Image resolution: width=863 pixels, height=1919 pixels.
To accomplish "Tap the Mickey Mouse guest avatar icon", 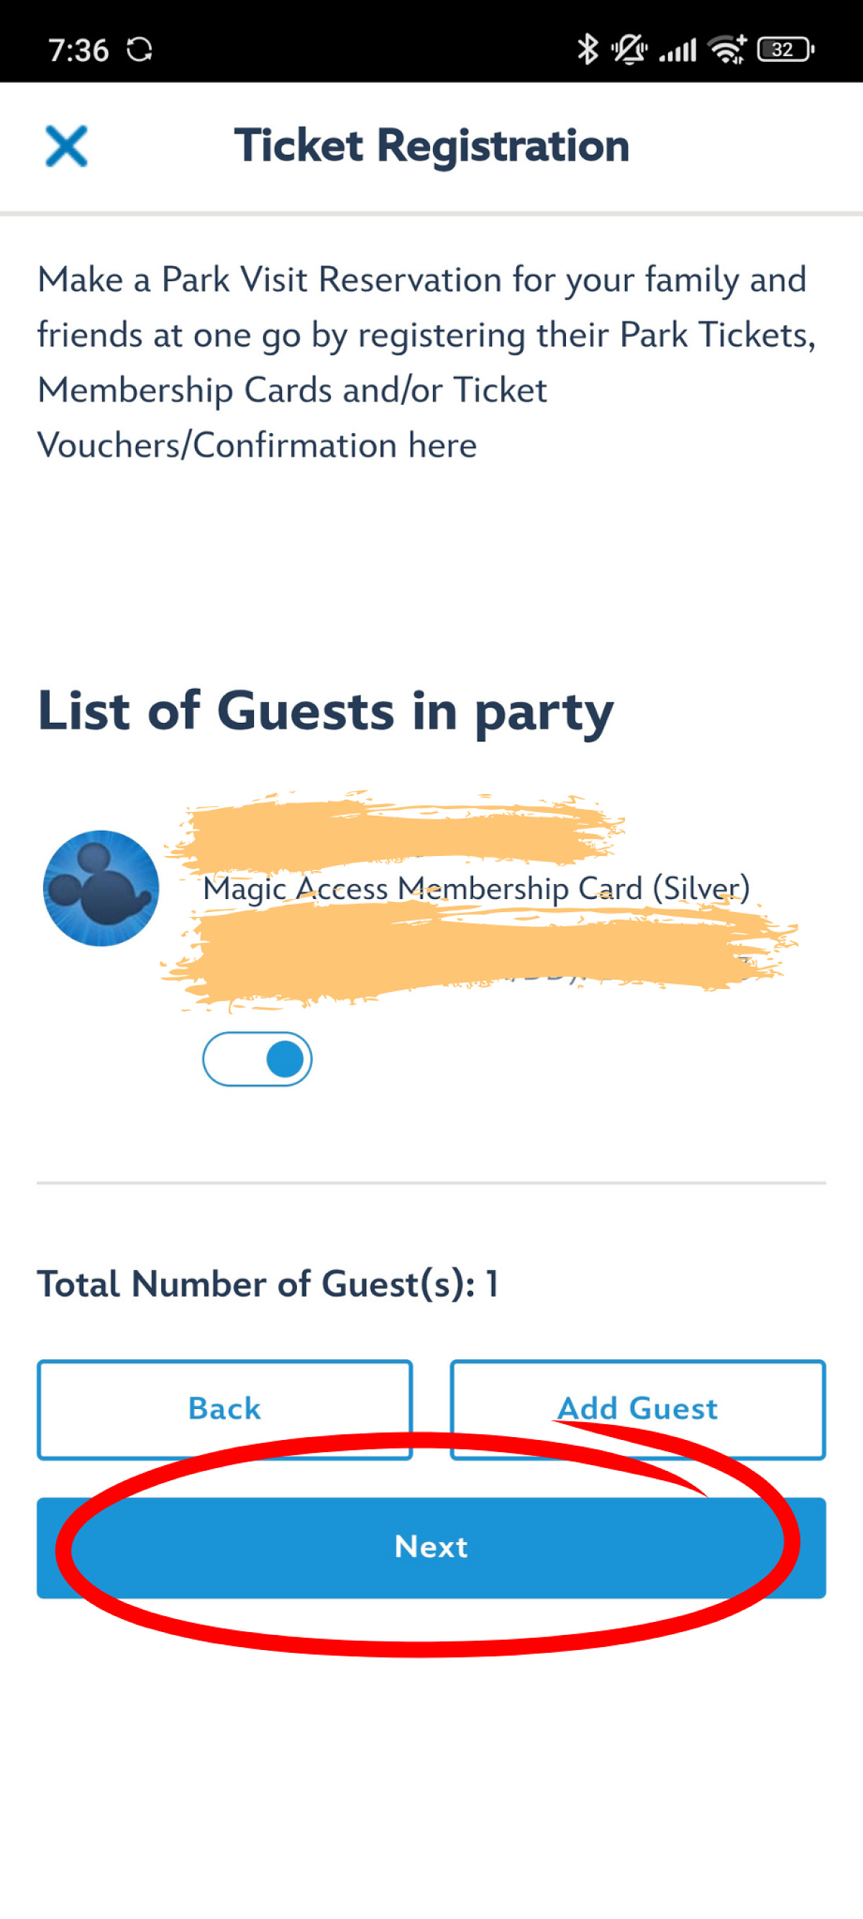I will click(101, 888).
